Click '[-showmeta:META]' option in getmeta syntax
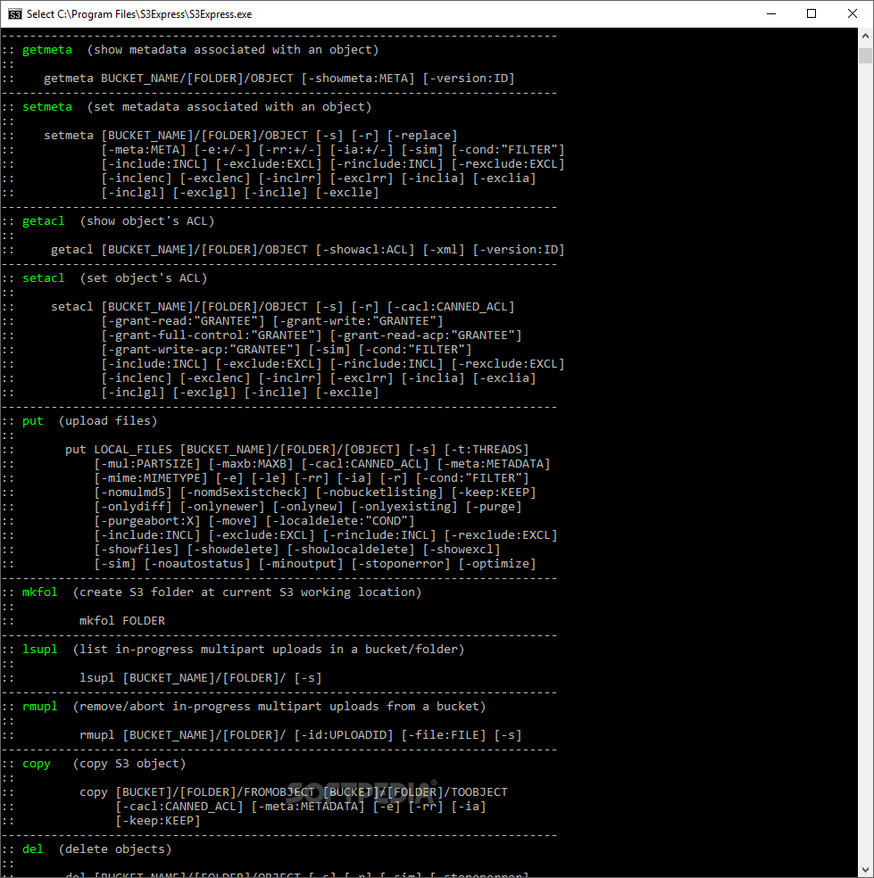Screen dimensions: 874x878 point(358,79)
